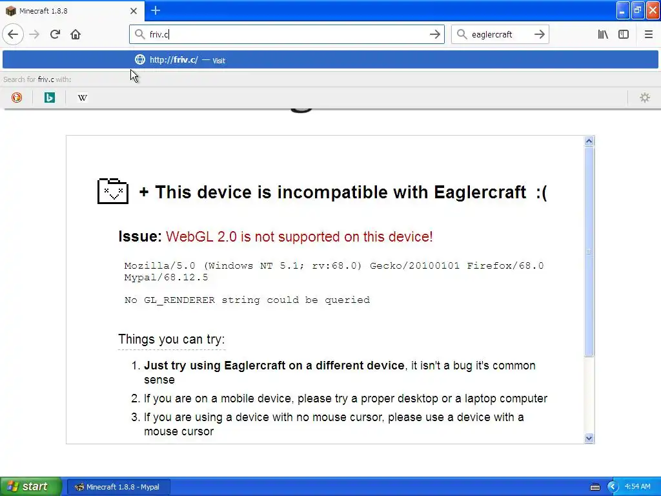The image size is (661, 496).
Task: Go back with the back arrow button
Action: pyautogui.click(x=13, y=34)
